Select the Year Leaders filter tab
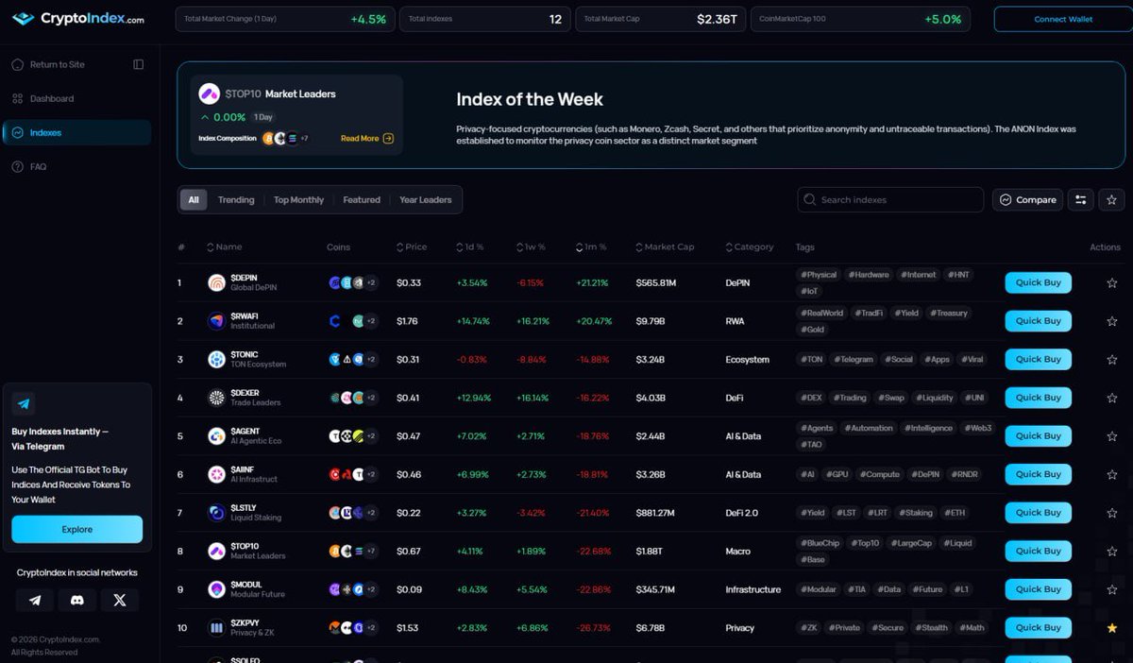 coord(425,199)
